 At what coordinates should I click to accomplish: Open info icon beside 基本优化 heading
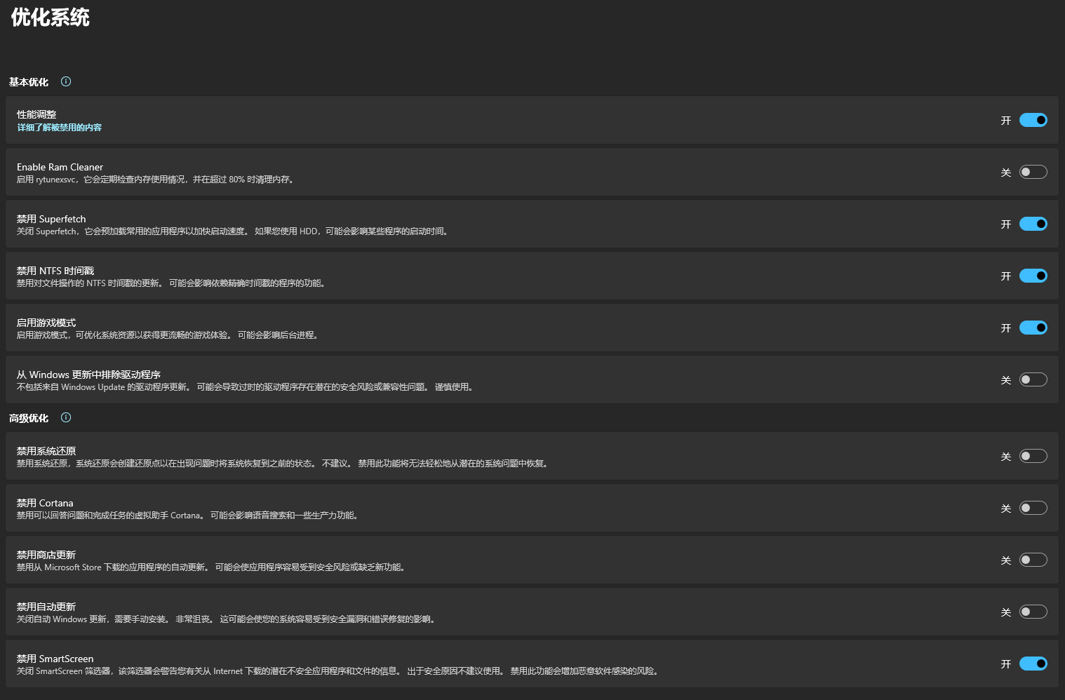(x=66, y=81)
